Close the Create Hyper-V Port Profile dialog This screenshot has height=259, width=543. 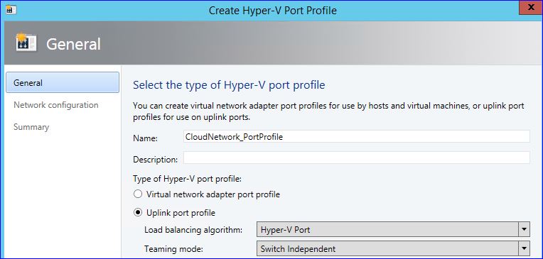(x=530, y=8)
